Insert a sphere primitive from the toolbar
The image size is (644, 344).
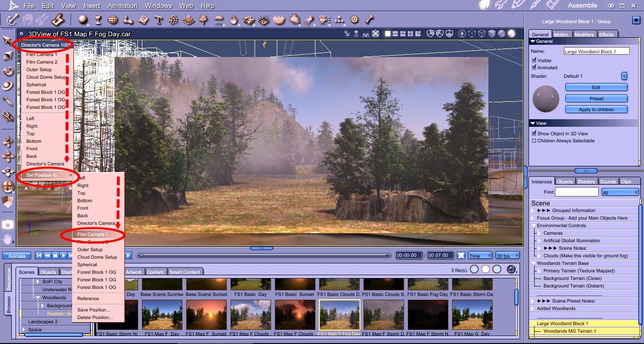[83, 20]
